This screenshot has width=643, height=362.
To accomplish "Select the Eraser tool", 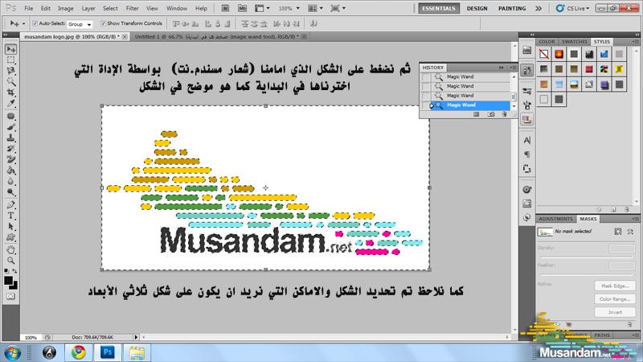I will coord(10,159).
